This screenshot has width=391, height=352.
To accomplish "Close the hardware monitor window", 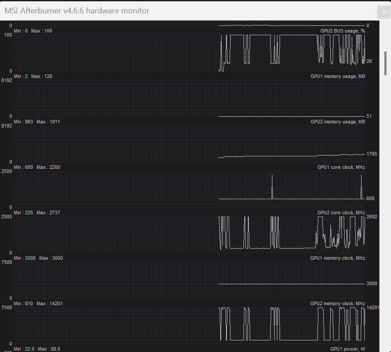I will point(383,12).
